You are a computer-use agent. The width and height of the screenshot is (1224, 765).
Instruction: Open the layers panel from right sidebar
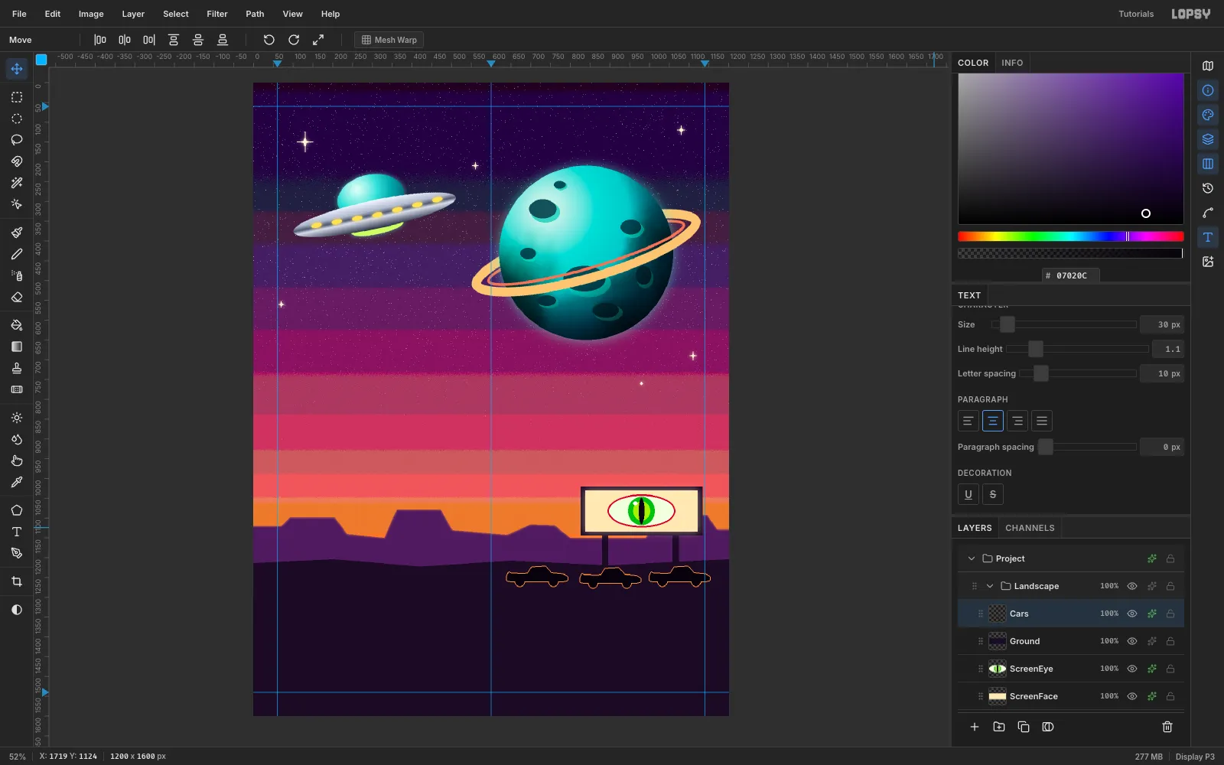[1208, 139]
